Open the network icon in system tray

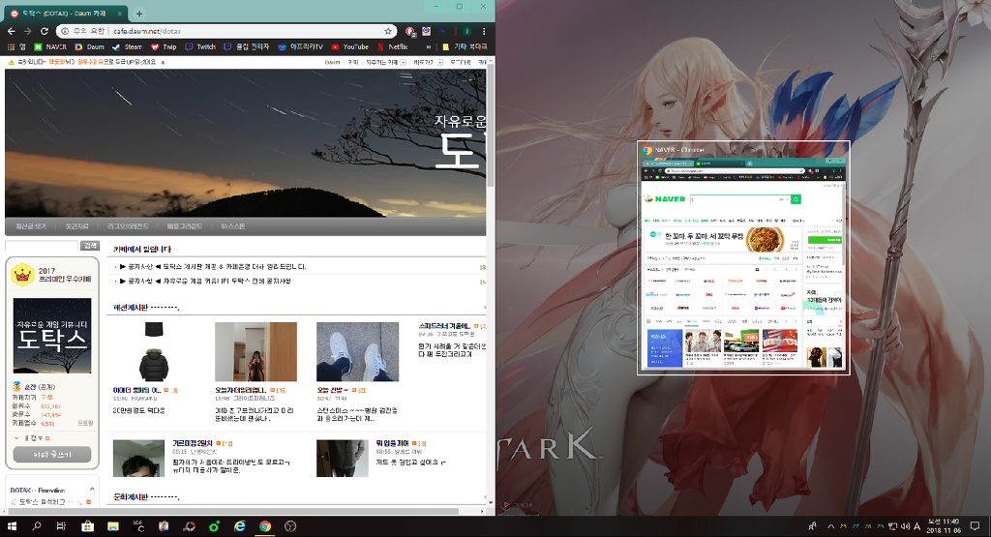pos(893,526)
